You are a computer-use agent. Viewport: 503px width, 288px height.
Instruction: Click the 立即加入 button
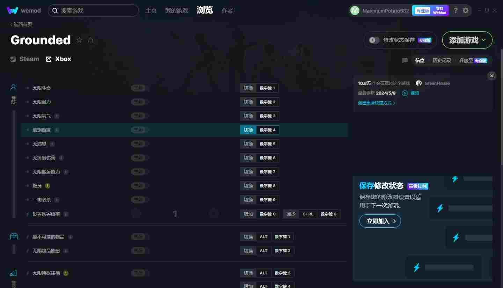pyautogui.click(x=380, y=221)
